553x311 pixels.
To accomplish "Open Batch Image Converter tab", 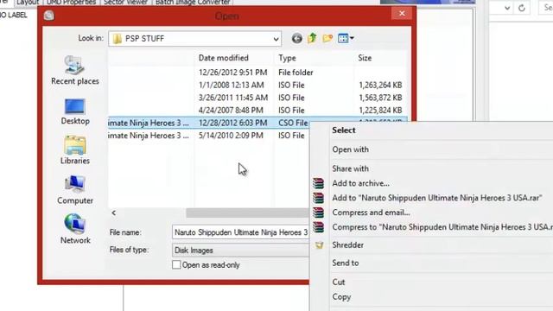I will (x=193, y=2).
